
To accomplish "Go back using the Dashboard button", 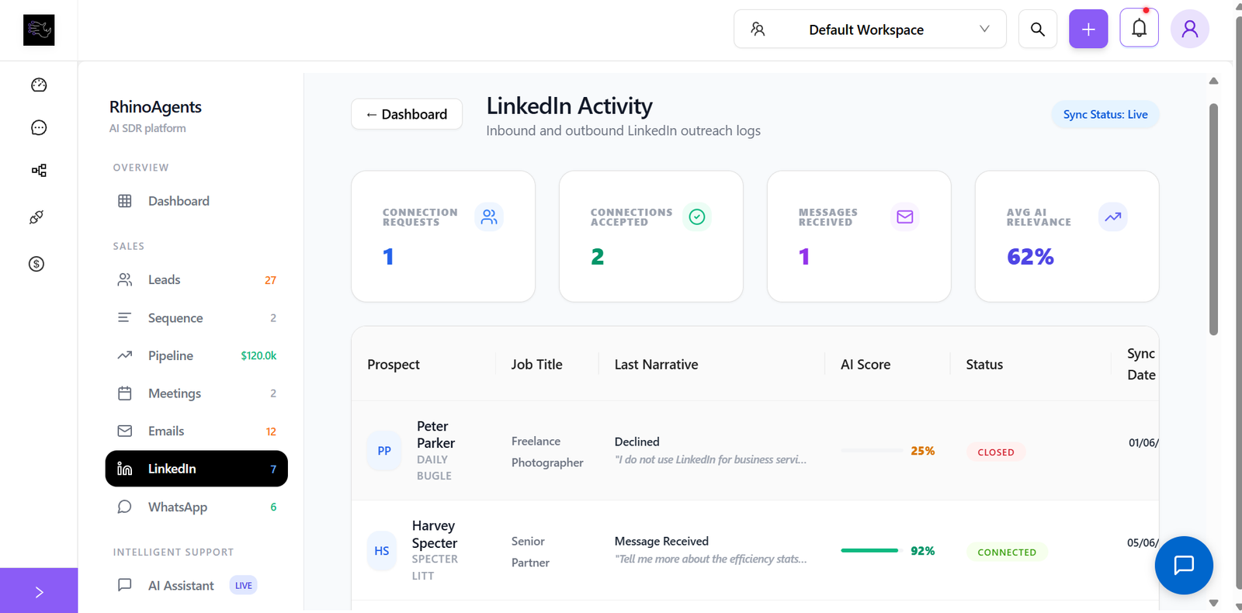I will pyautogui.click(x=407, y=114).
